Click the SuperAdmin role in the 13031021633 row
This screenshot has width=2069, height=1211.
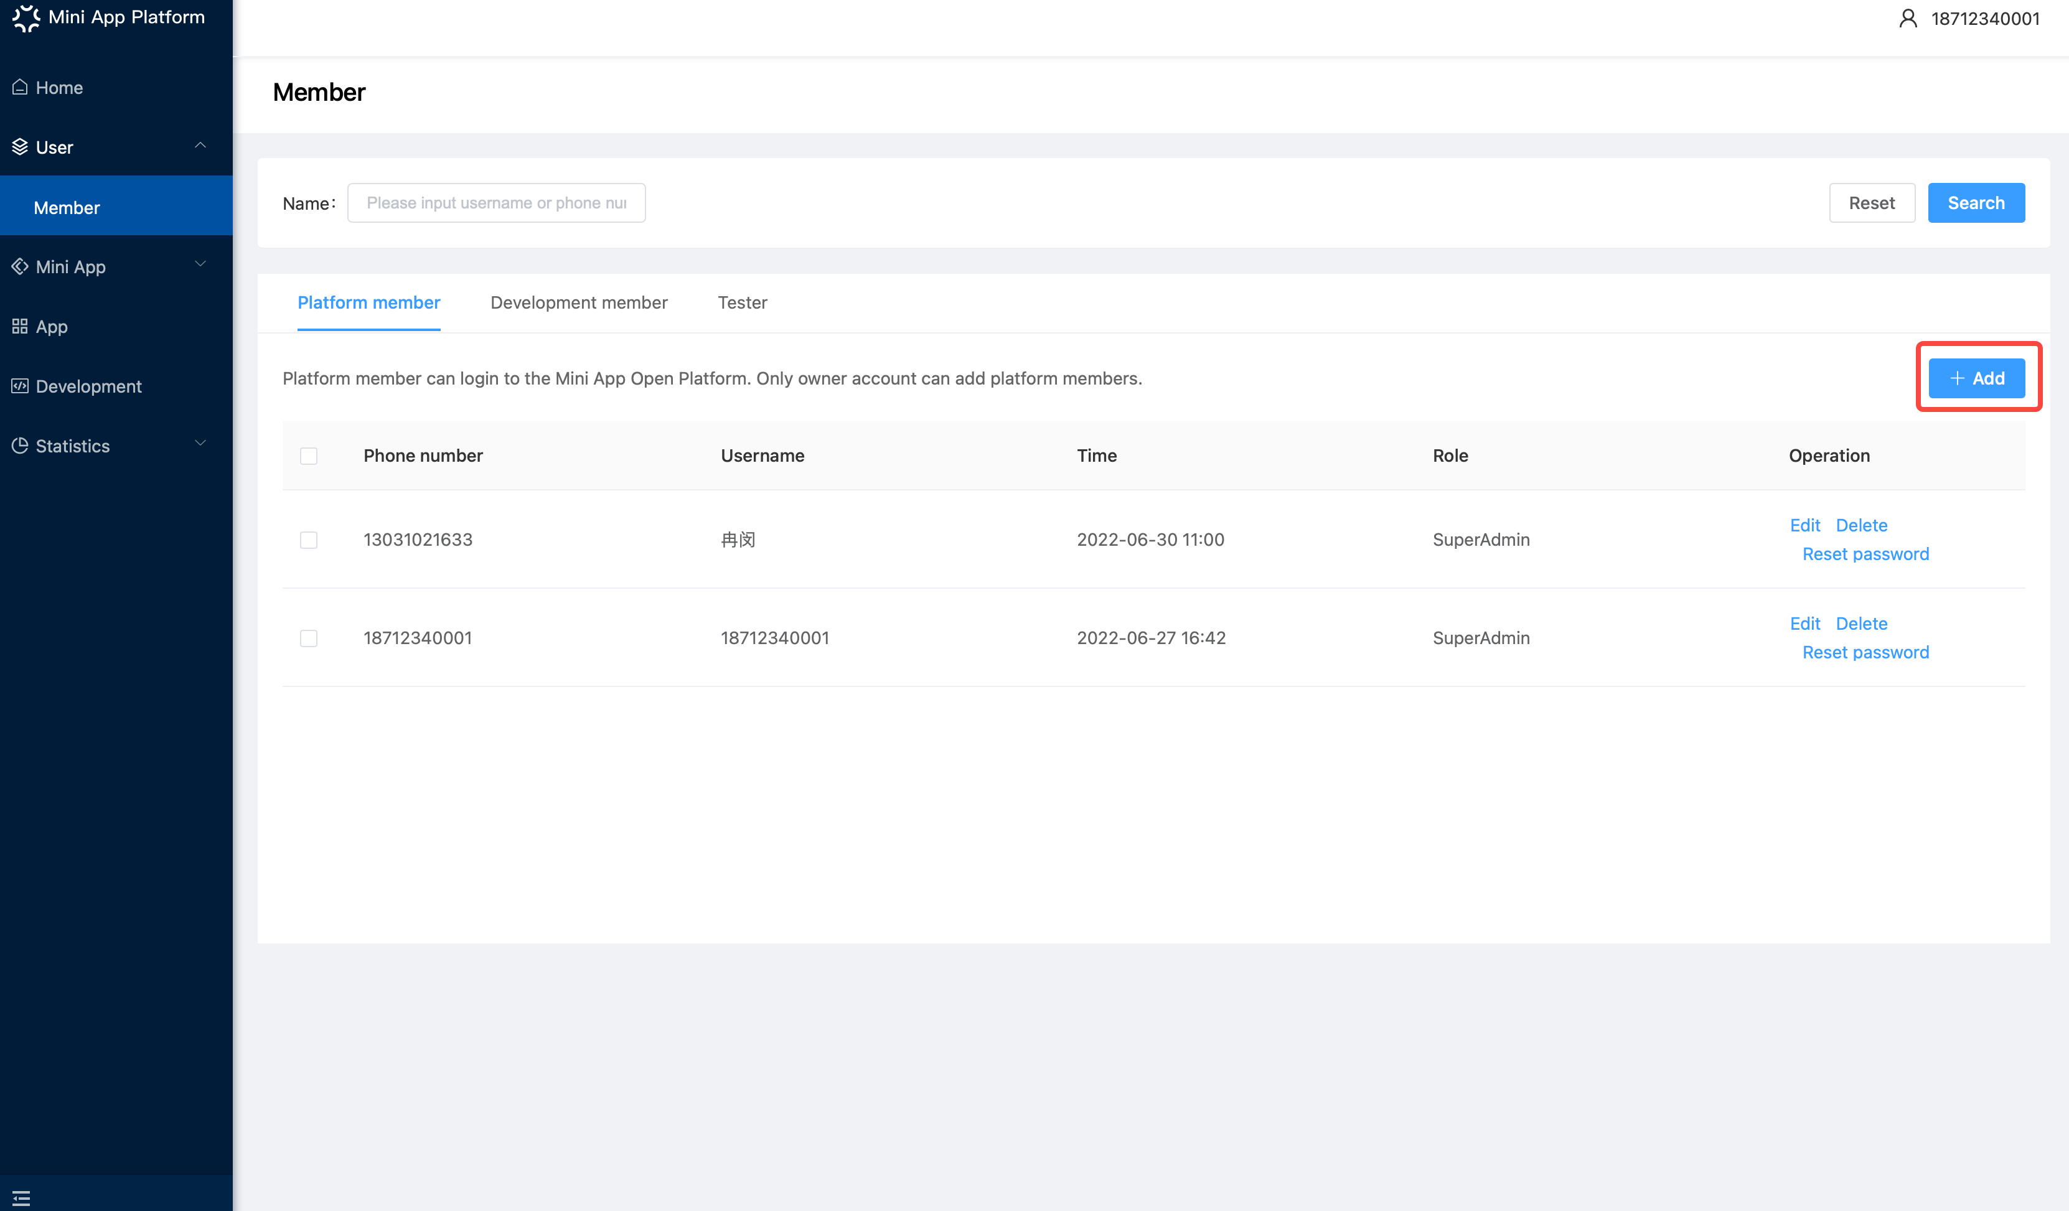pos(1481,540)
